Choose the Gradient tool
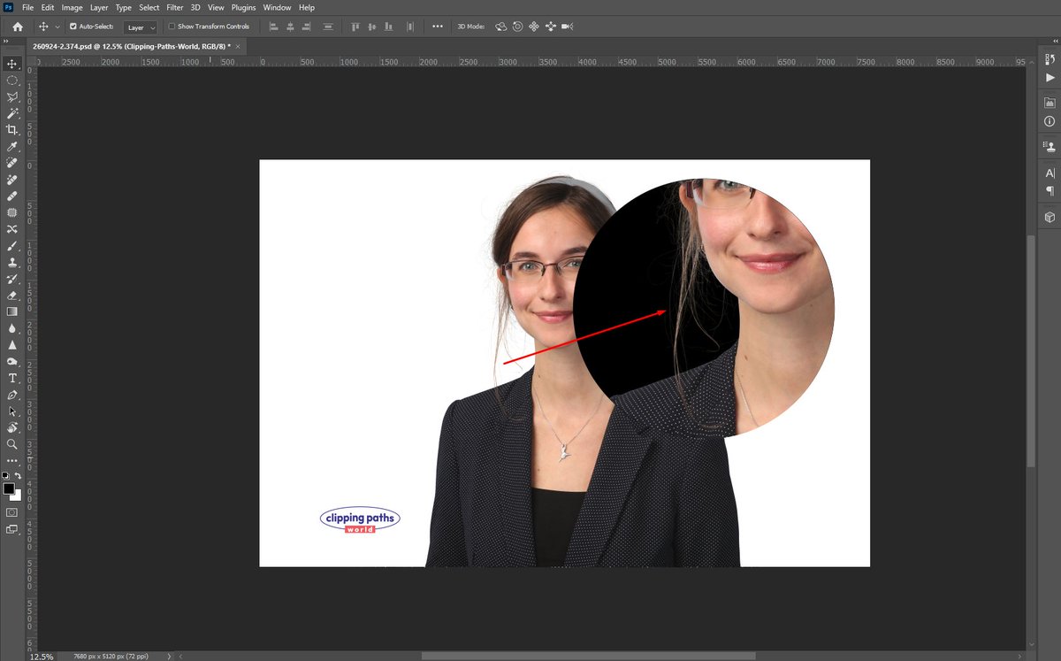 pos(12,311)
